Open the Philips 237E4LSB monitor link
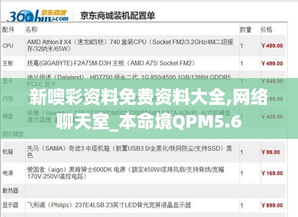The width and height of the screenshot is (298, 217). 109,205
